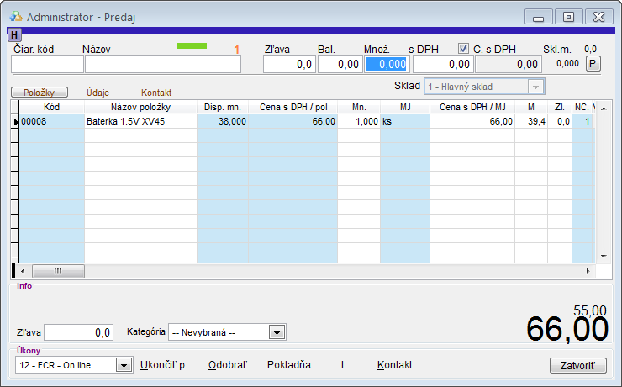Click the purple H icon

pos(14,34)
